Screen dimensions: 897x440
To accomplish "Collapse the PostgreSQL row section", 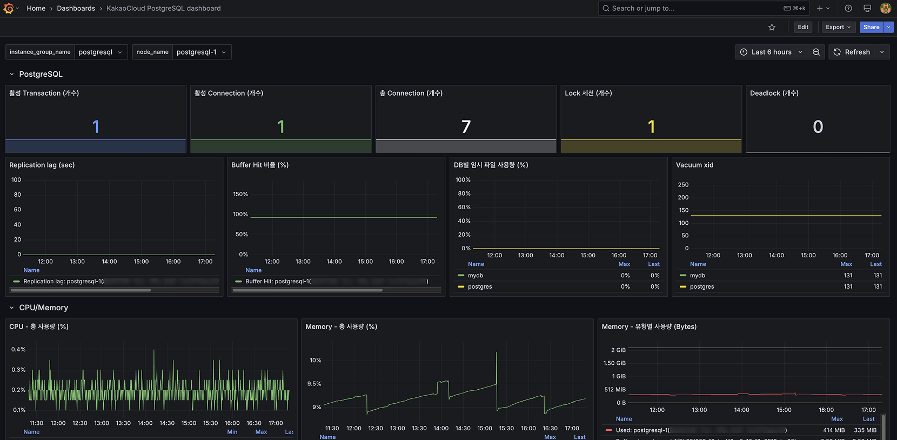I will coord(12,74).
